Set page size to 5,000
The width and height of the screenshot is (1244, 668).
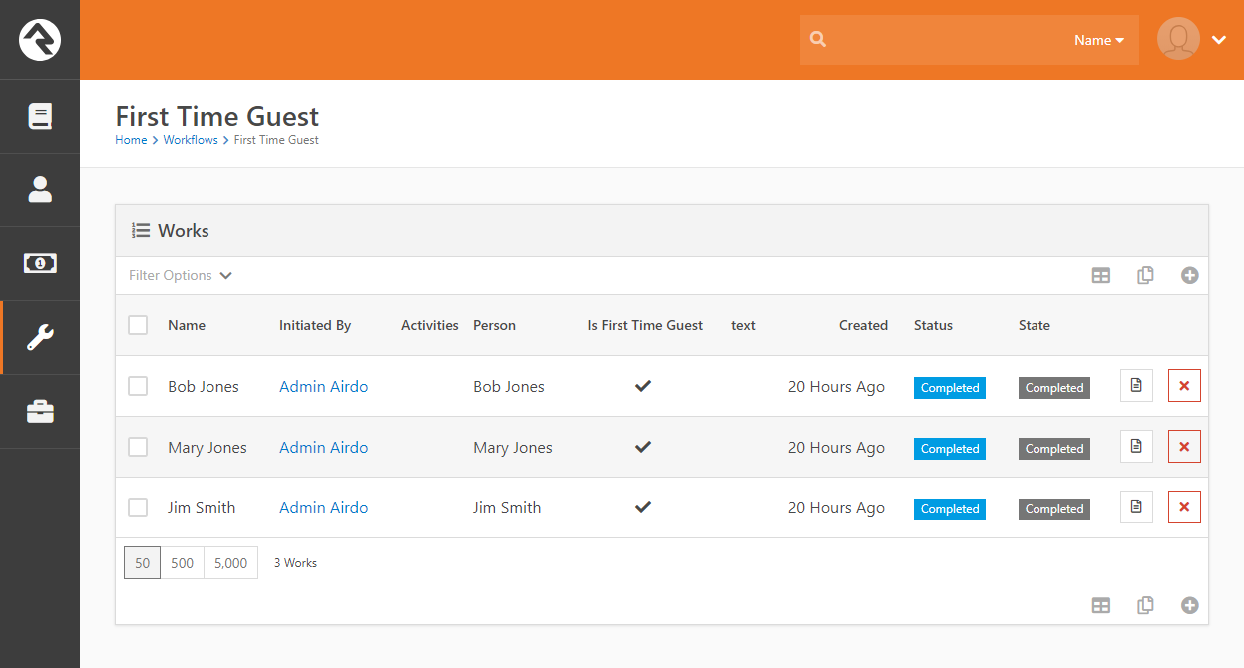(230, 562)
